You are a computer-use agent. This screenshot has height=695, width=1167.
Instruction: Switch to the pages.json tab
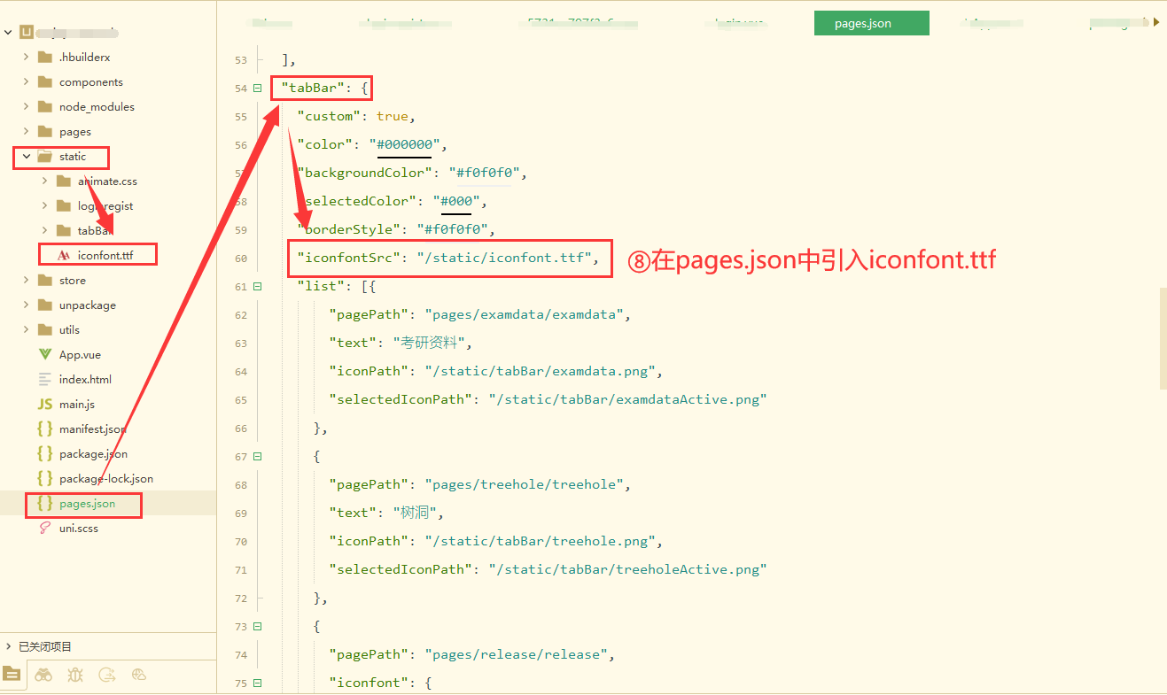[x=872, y=23]
